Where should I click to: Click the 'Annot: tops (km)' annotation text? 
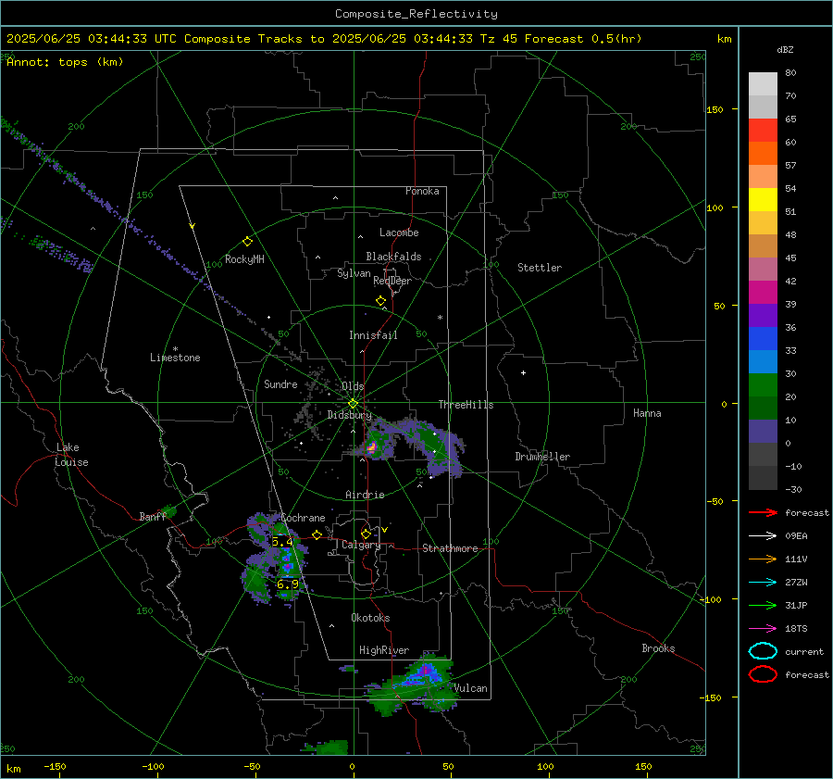(x=65, y=62)
